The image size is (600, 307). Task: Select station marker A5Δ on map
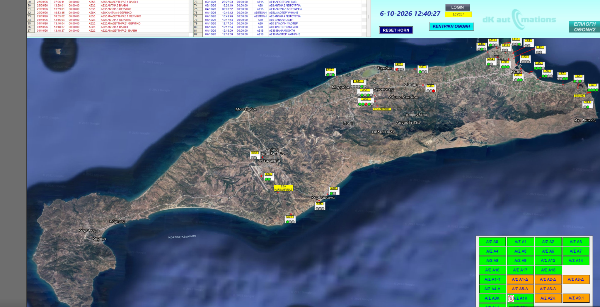click(x=365, y=93)
